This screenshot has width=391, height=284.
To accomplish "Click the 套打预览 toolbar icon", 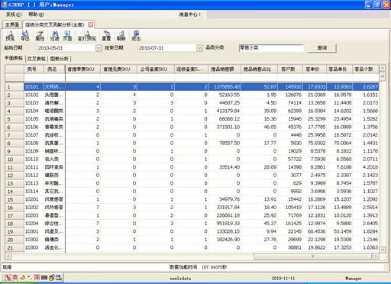I will tap(87, 36).
